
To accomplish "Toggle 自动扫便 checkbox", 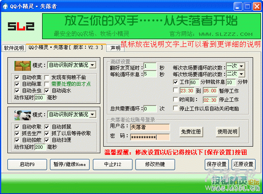I will click(47, 140).
